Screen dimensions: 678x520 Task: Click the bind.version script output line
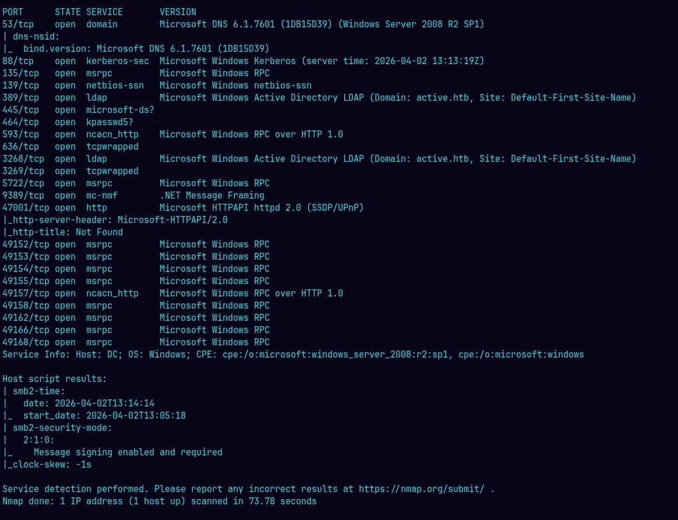(146, 49)
